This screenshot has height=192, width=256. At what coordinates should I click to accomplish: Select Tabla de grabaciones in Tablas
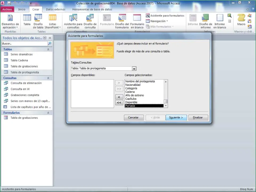(24, 66)
